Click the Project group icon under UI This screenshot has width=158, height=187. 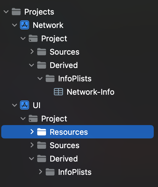(33, 118)
